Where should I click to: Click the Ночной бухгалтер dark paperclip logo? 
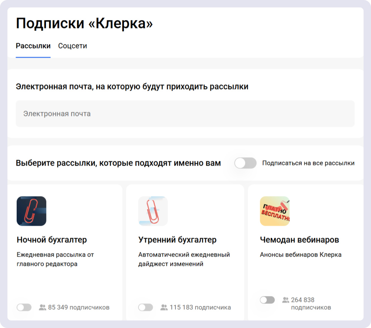(x=31, y=211)
